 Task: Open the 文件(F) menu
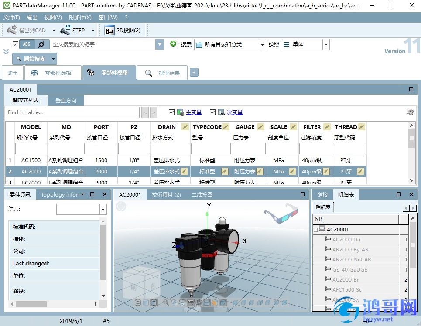[11, 17]
